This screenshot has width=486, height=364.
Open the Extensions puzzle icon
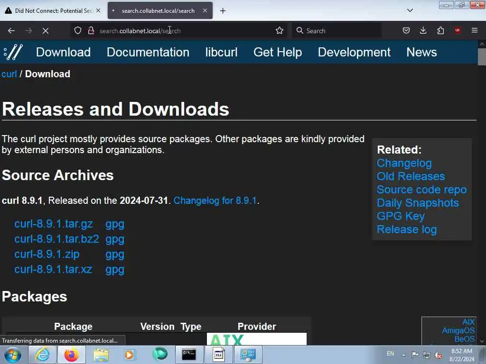(440, 30)
